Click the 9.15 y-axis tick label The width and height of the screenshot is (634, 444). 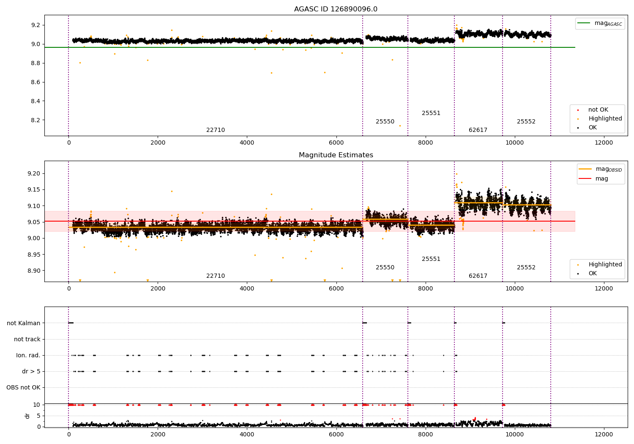click(x=33, y=190)
